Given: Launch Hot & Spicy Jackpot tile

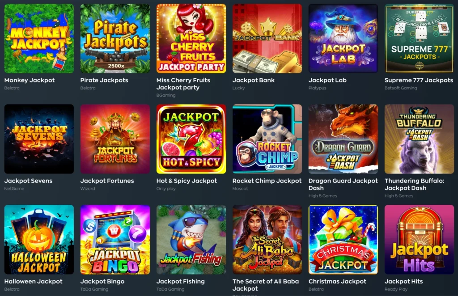Looking at the screenshot, I should [191, 139].
